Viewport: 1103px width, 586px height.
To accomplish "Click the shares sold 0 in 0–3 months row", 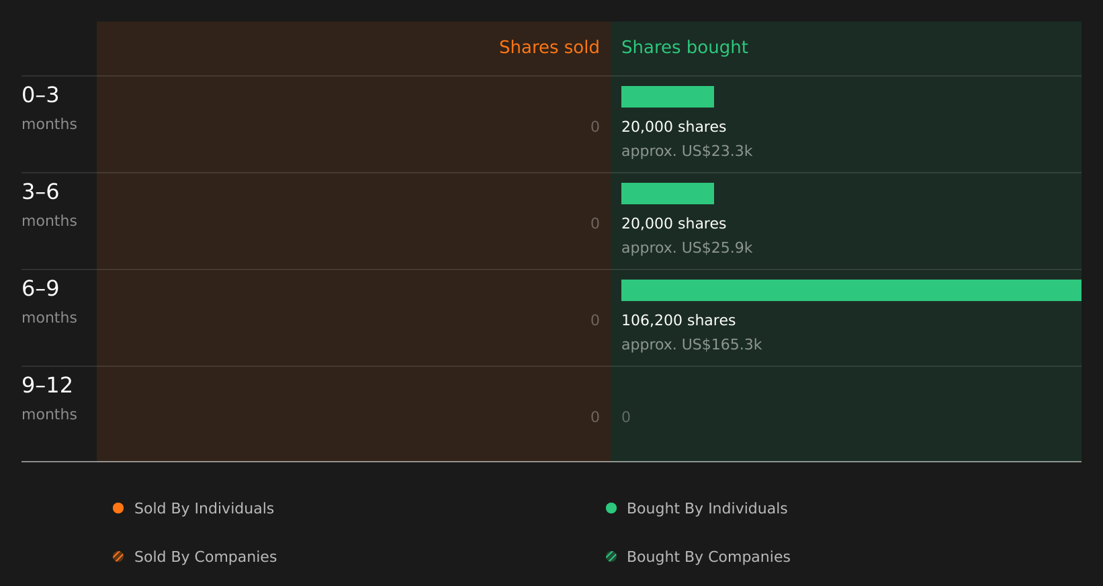I will [x=595, y=127].
